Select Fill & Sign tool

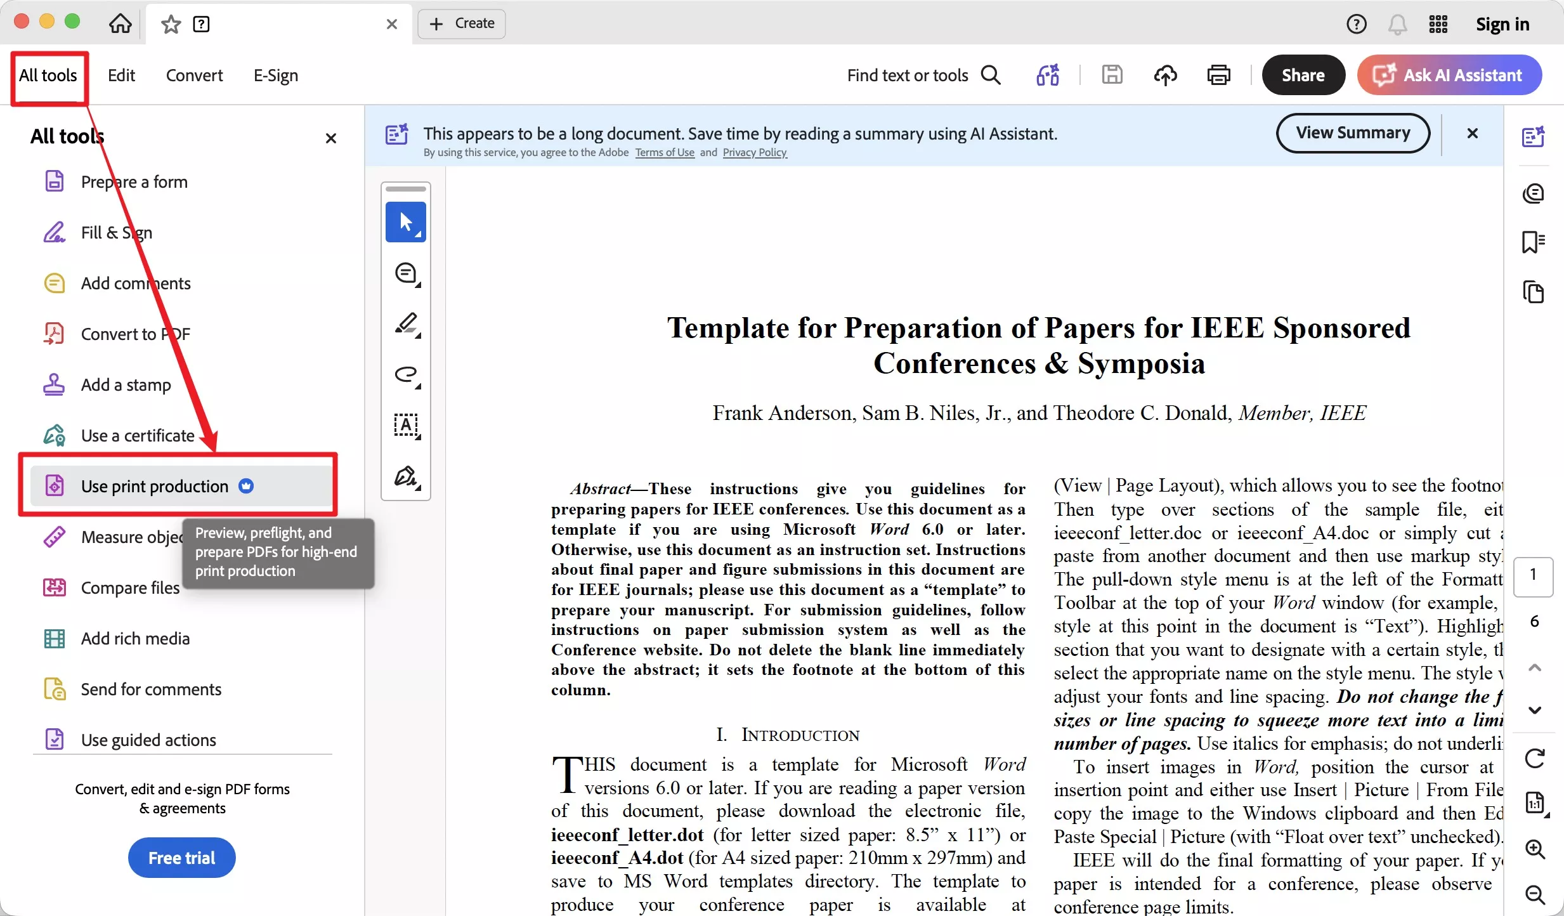[181, 232]
